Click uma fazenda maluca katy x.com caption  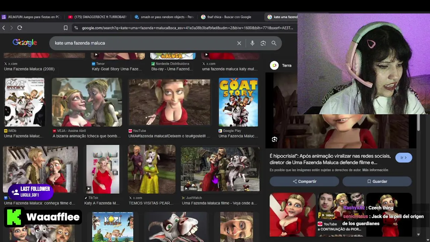(x=230, y=69)
